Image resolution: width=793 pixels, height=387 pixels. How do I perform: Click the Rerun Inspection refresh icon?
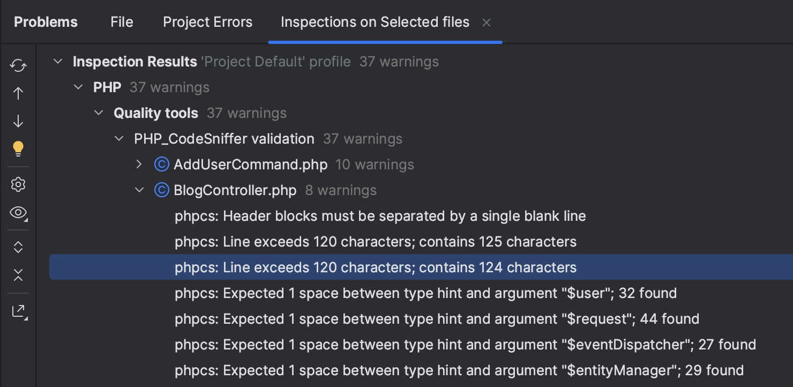pyautogui.click(x=18, y=66)
